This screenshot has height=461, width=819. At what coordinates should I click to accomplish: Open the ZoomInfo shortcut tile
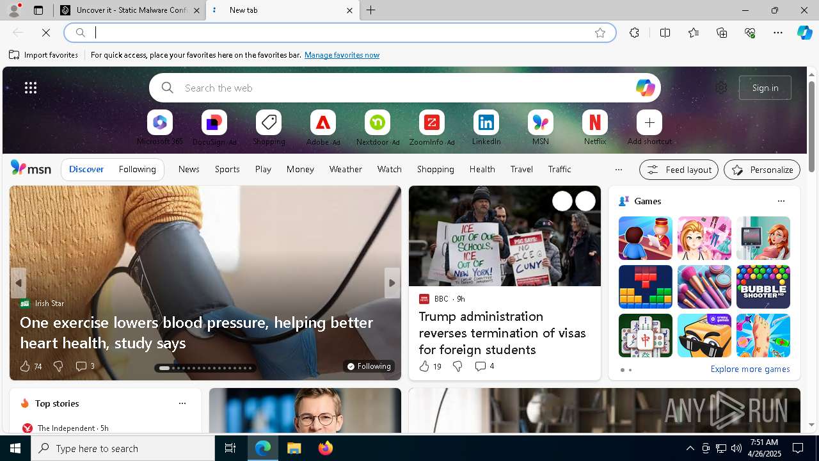point(432,122)
